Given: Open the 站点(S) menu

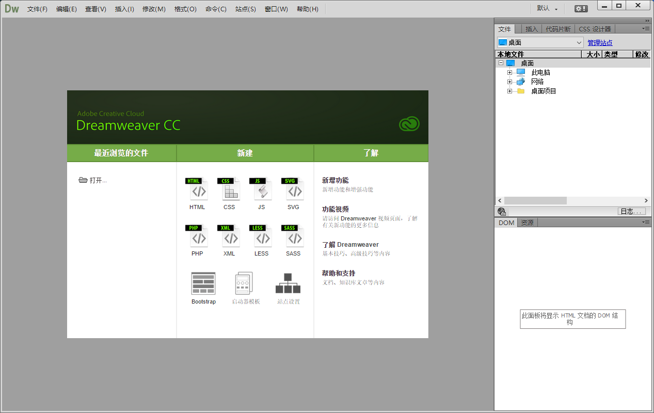Looking at the screenshot, I should 245,9.
